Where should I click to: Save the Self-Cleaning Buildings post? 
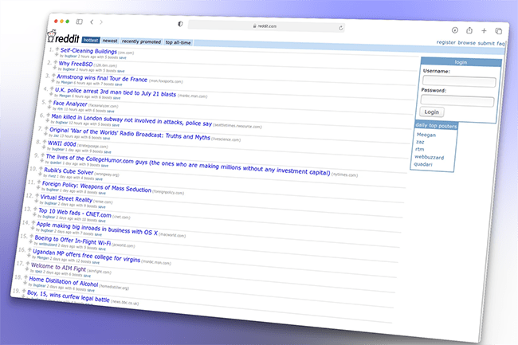123,58
